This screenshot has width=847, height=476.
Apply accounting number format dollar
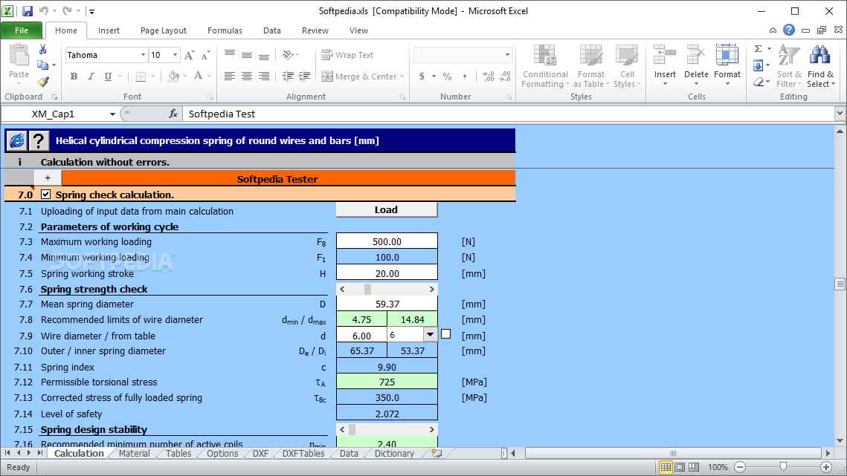coord(422,76)
